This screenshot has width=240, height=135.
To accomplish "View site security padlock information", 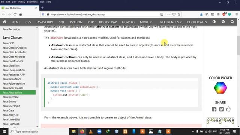I will tap(48, 14).
